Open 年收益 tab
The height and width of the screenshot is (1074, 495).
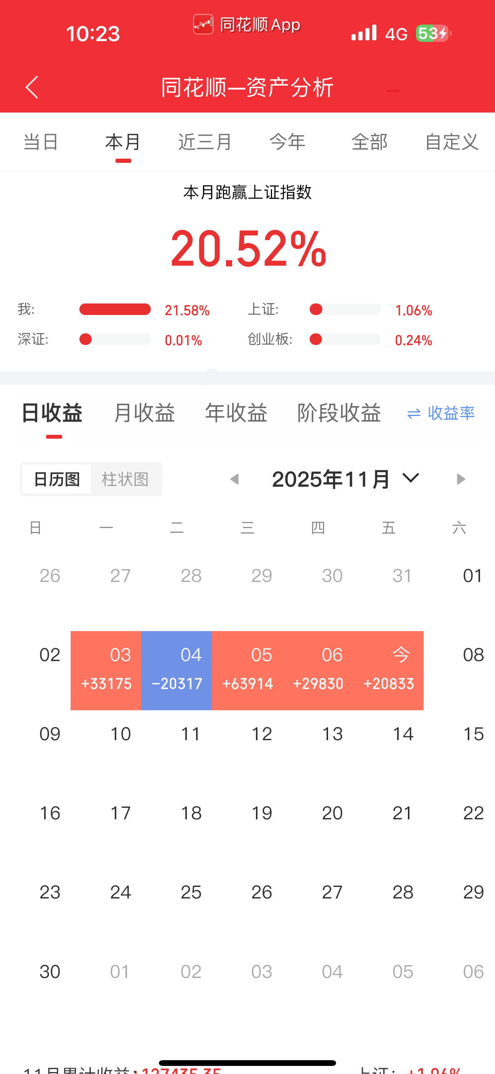coord(236,413)
